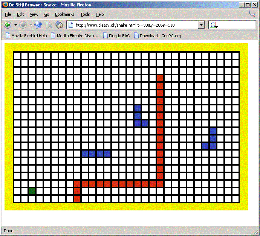
Task: Click the Reload page icon
Action: click(x=38, y=25)
